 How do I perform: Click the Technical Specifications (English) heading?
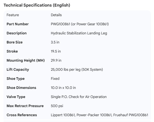pyautogui.click(x=37, y=5)
